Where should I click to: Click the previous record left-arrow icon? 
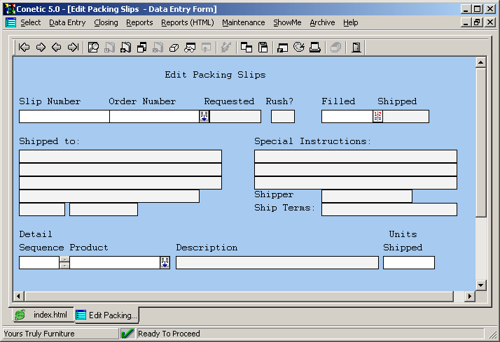[57, 48]
